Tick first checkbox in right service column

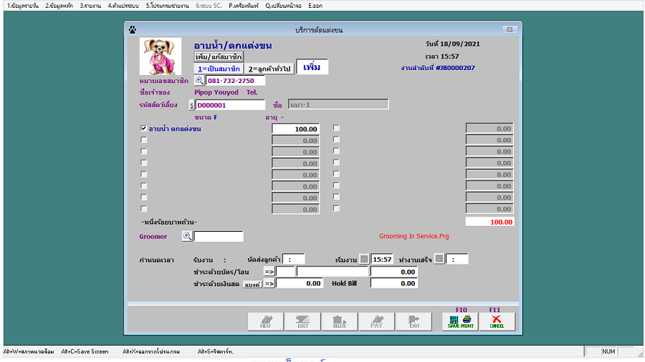336,129
